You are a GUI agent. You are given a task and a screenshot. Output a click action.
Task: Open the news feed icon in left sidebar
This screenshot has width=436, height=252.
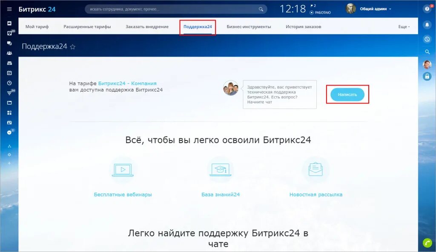point(9,23)
